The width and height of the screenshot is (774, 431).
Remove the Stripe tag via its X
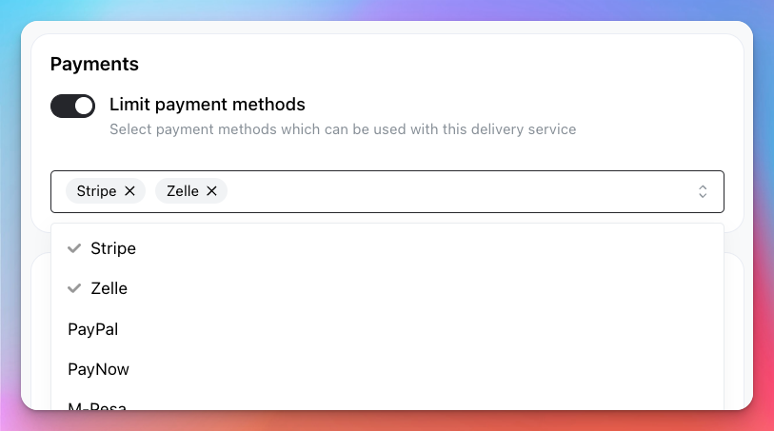click(129, 191)
